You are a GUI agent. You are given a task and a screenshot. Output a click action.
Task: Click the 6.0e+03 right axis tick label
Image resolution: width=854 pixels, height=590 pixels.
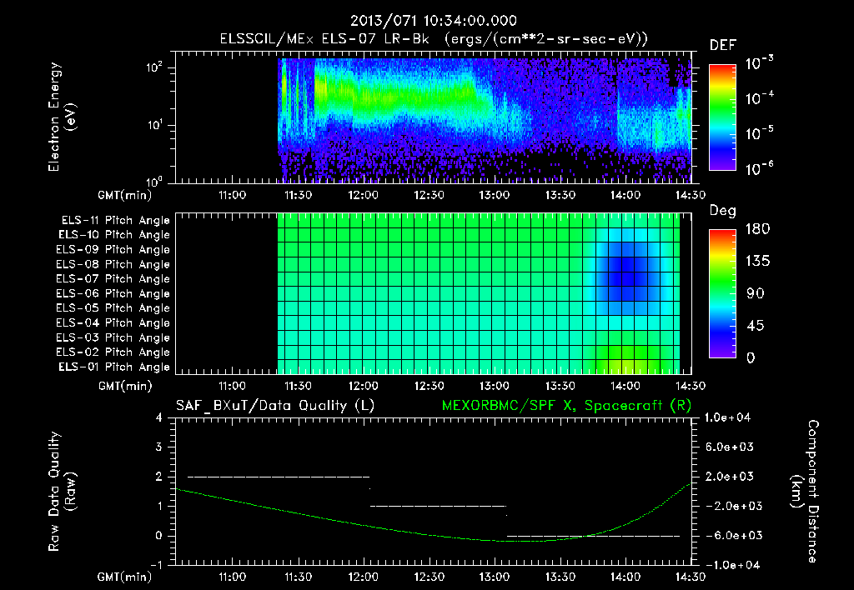coord(730,447)
